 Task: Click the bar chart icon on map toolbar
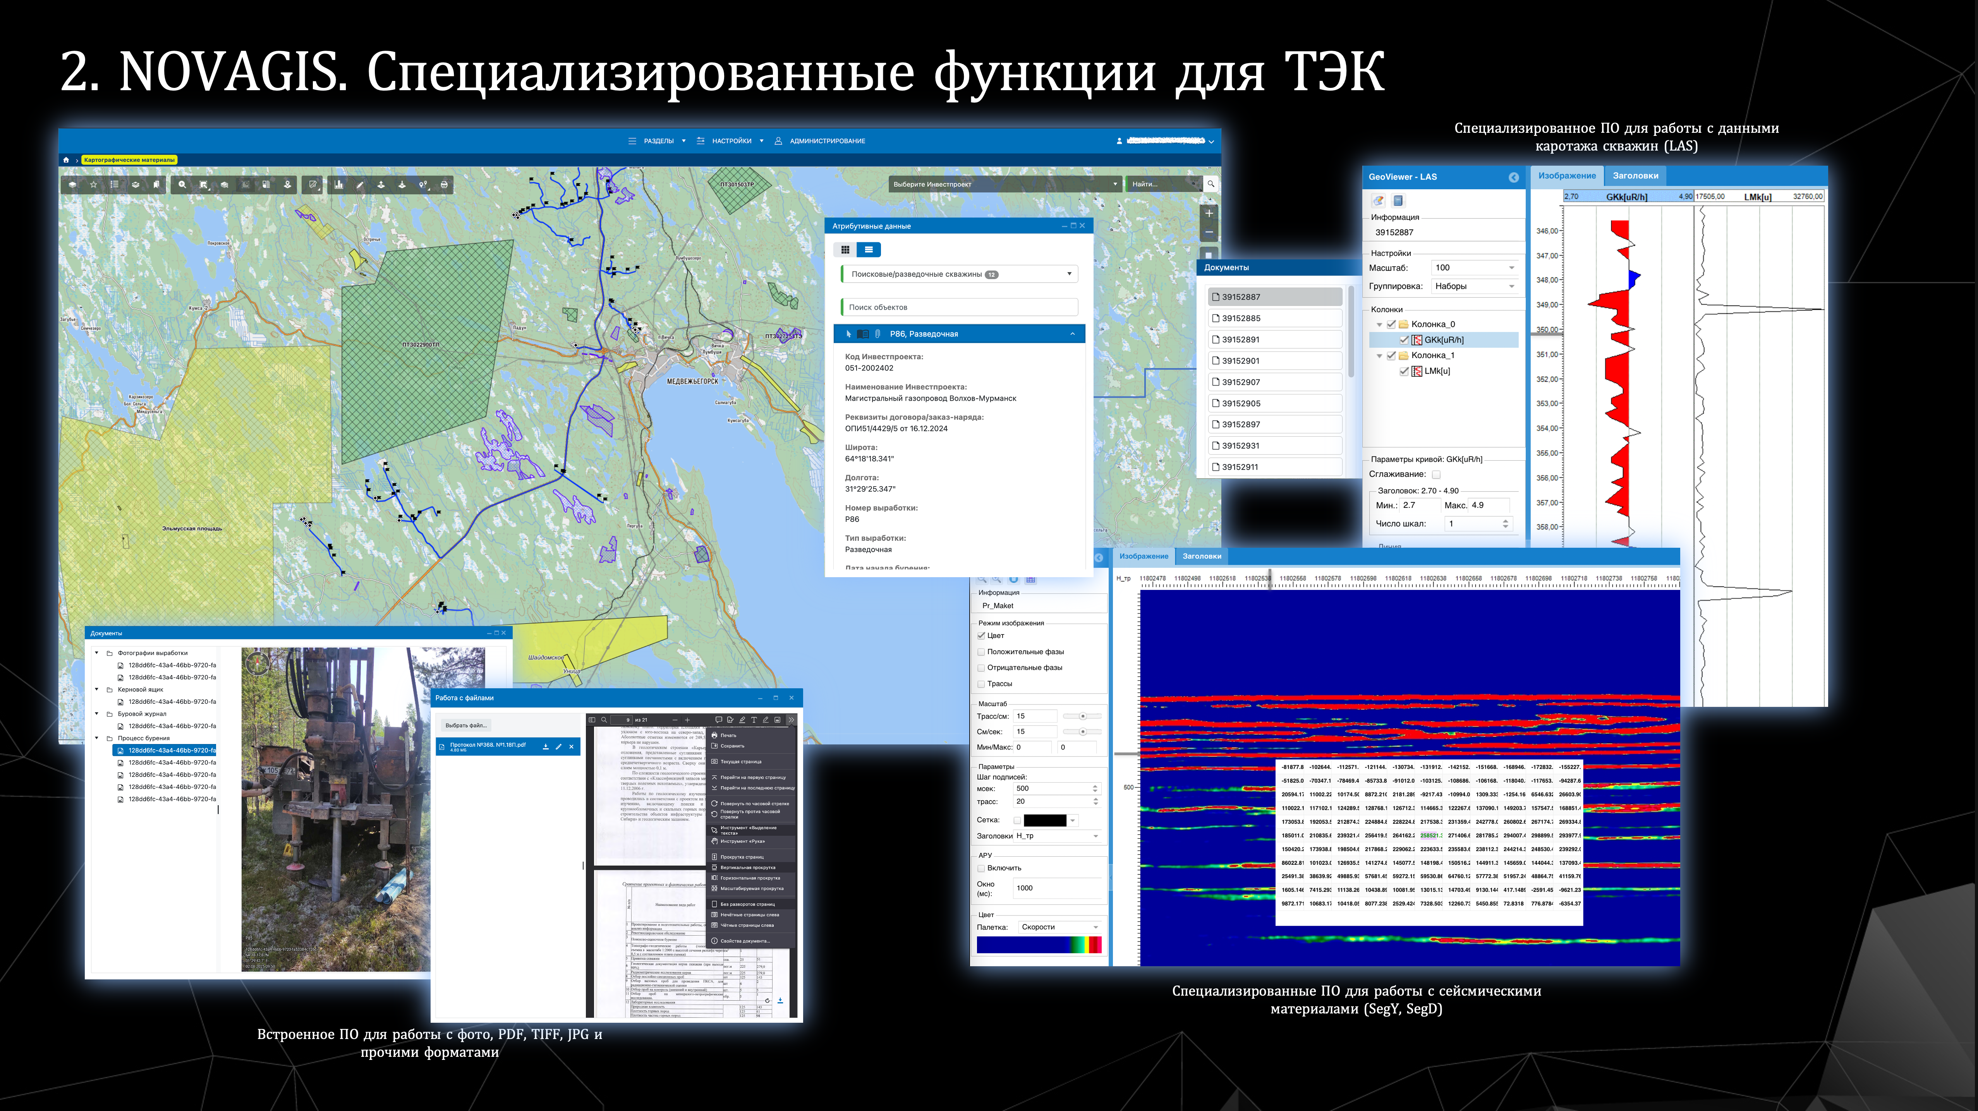[x=338, y=184]
